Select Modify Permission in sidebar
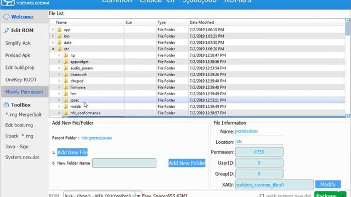This screenshot has width=351, height=197. (24, 92)
